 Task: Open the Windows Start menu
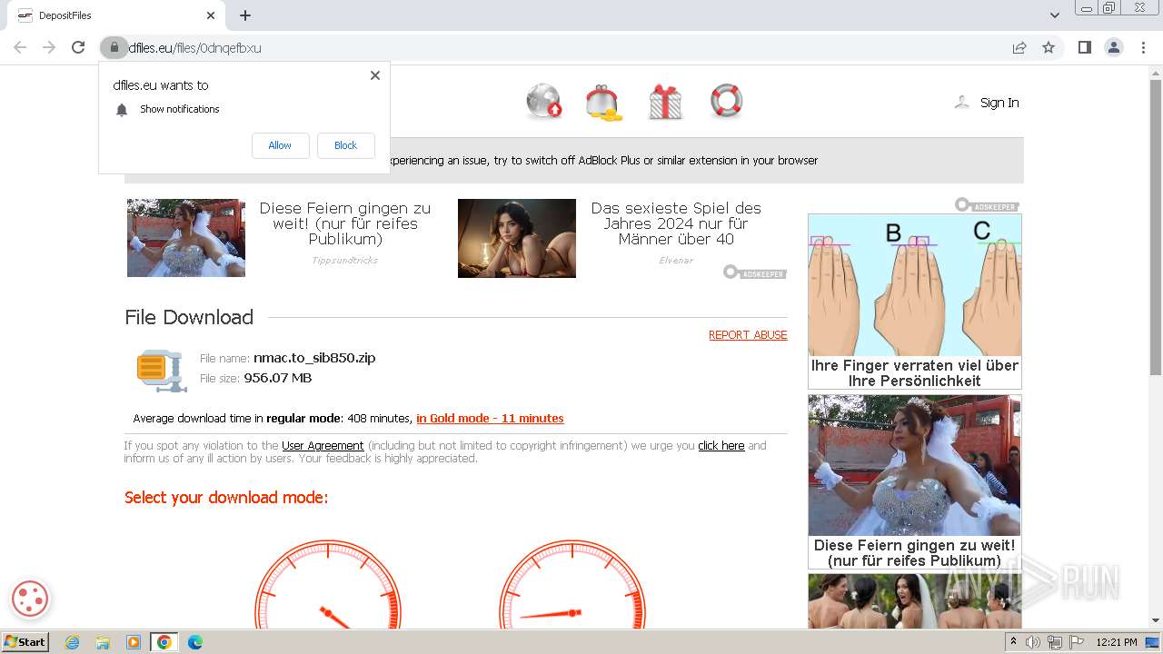pos(25,642)
